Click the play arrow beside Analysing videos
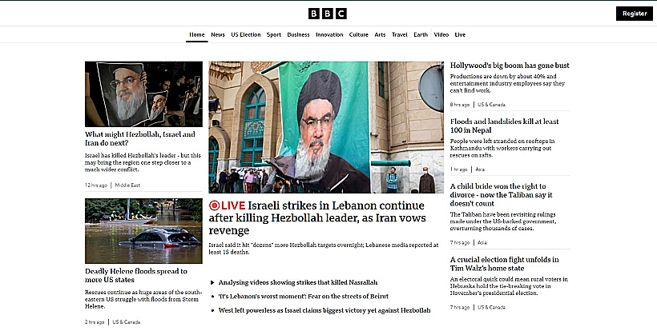 point(213,282)
